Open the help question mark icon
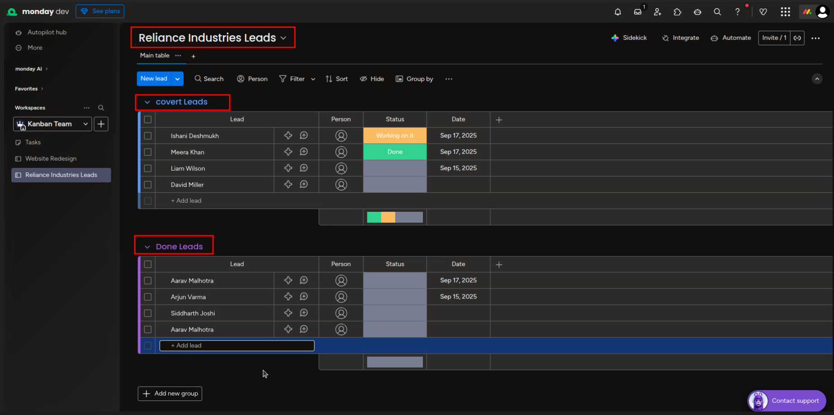Screen dimensions: 834x415 pos(737,12)
